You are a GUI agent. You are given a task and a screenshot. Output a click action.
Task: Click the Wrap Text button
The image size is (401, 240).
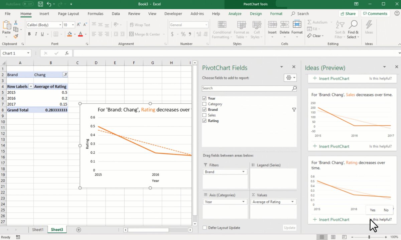(x=140, y=25)
